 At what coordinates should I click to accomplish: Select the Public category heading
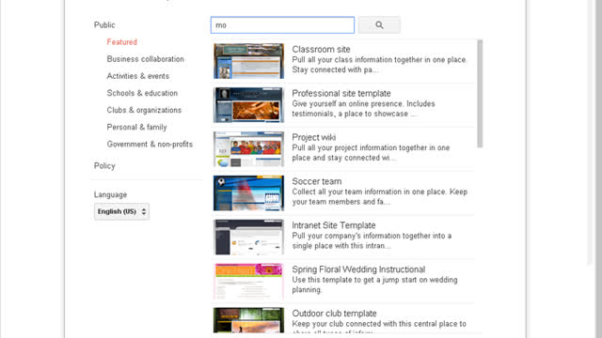click(x=104, y=25)
